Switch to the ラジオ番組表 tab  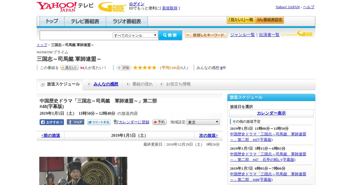coord(127,21)
